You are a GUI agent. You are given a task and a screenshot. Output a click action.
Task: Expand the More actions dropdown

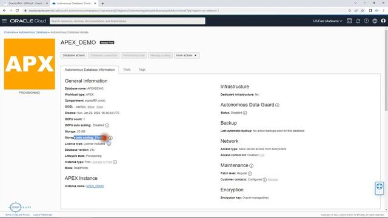point(186,55)
